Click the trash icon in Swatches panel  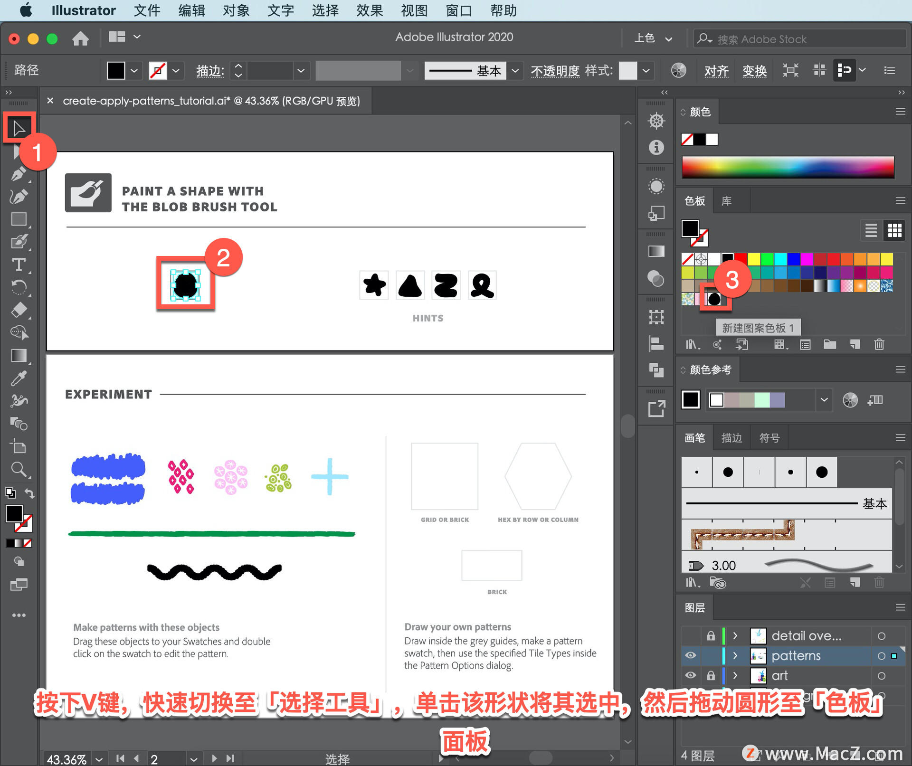(879, 344)
